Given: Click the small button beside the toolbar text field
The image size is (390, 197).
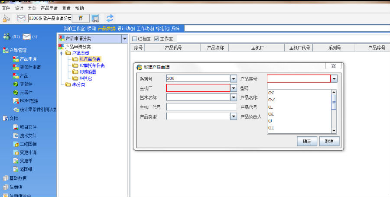Looking at the screenshot, I should click(x=81, y=18).
